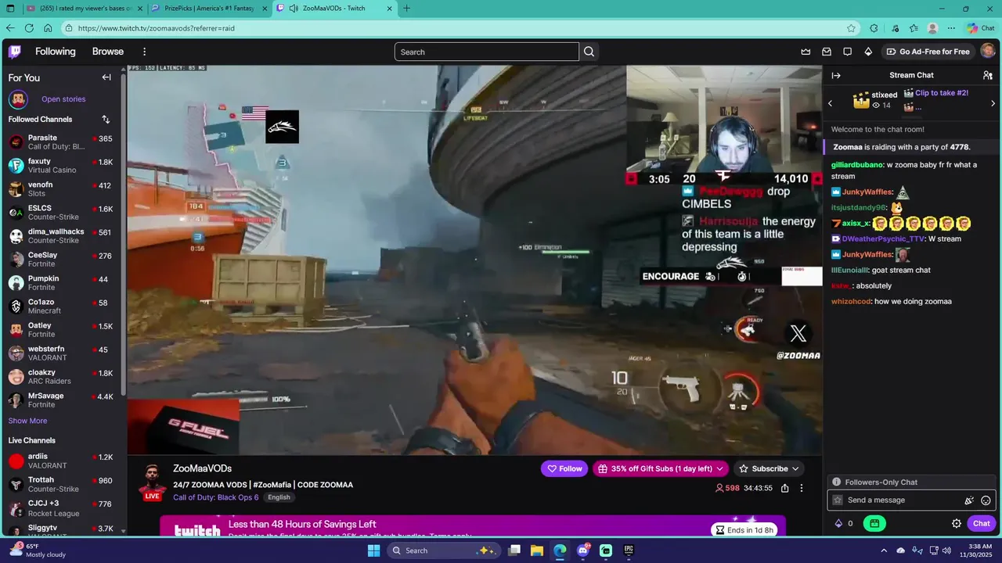The width and height of the screenshot is (1002, 563).
Task: Open chat Community users icon
Action: pyautogui.click(x=988, y=75)
